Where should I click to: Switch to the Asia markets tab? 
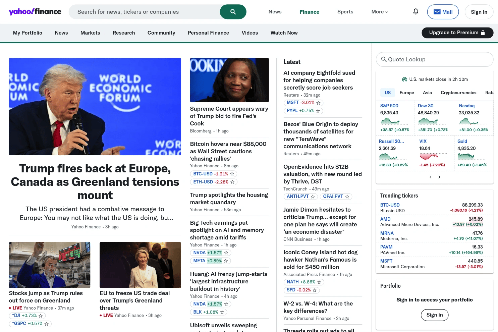(x=427, y=93)
